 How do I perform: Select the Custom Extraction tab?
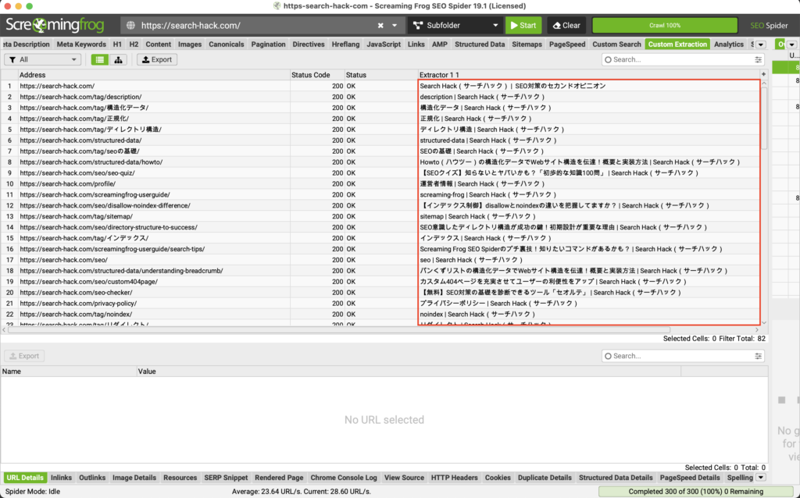[677, 44]
